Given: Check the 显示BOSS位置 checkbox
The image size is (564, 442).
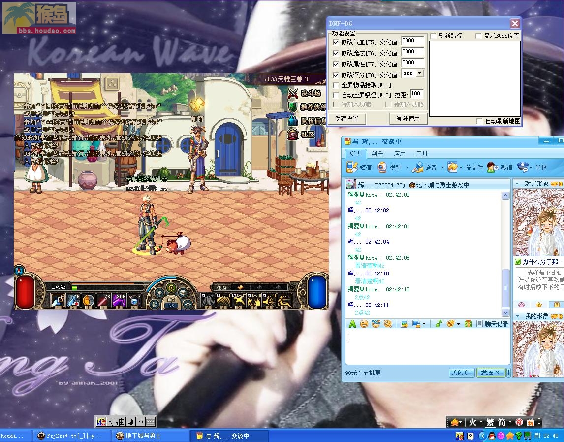Looking at the screenshot, I should point(478,36).
